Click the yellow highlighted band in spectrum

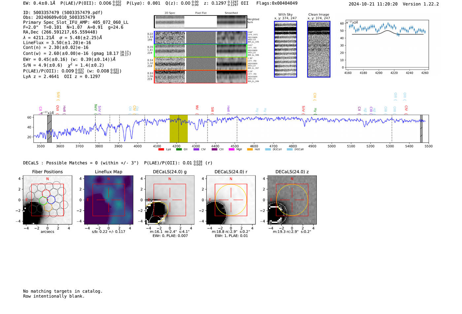point(179,128)
